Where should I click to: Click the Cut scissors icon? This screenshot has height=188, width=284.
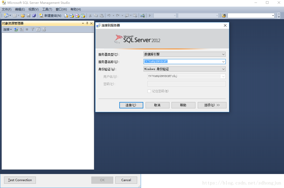coord(90,16)
